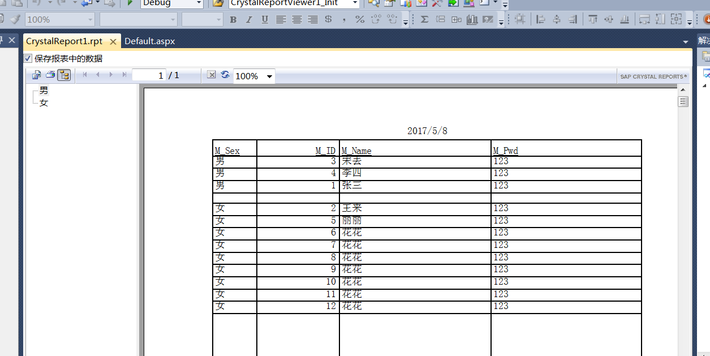Center text in the formatting toolbar
This screenshot has height=356, width=710.
(x=296, y=20)
